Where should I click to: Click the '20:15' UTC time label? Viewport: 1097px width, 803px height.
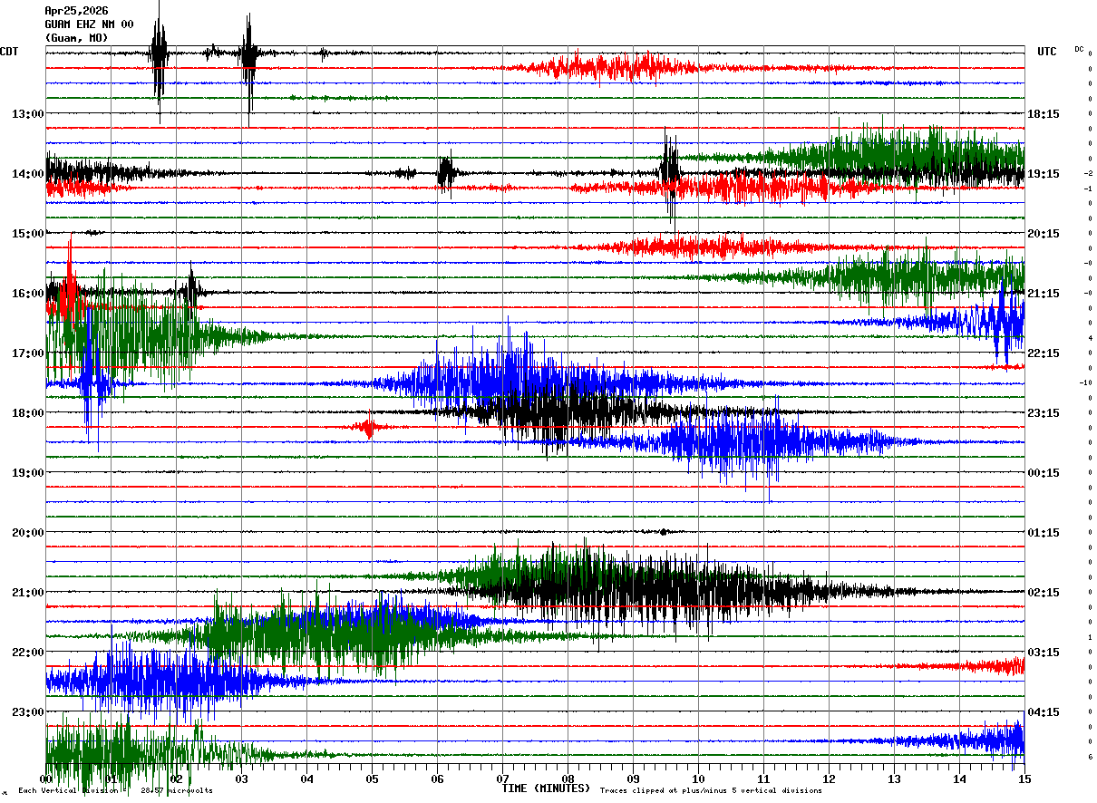1043,234
